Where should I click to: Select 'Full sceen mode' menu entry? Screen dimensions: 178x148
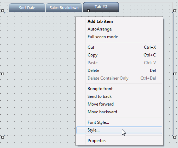[x=119, y=37]
